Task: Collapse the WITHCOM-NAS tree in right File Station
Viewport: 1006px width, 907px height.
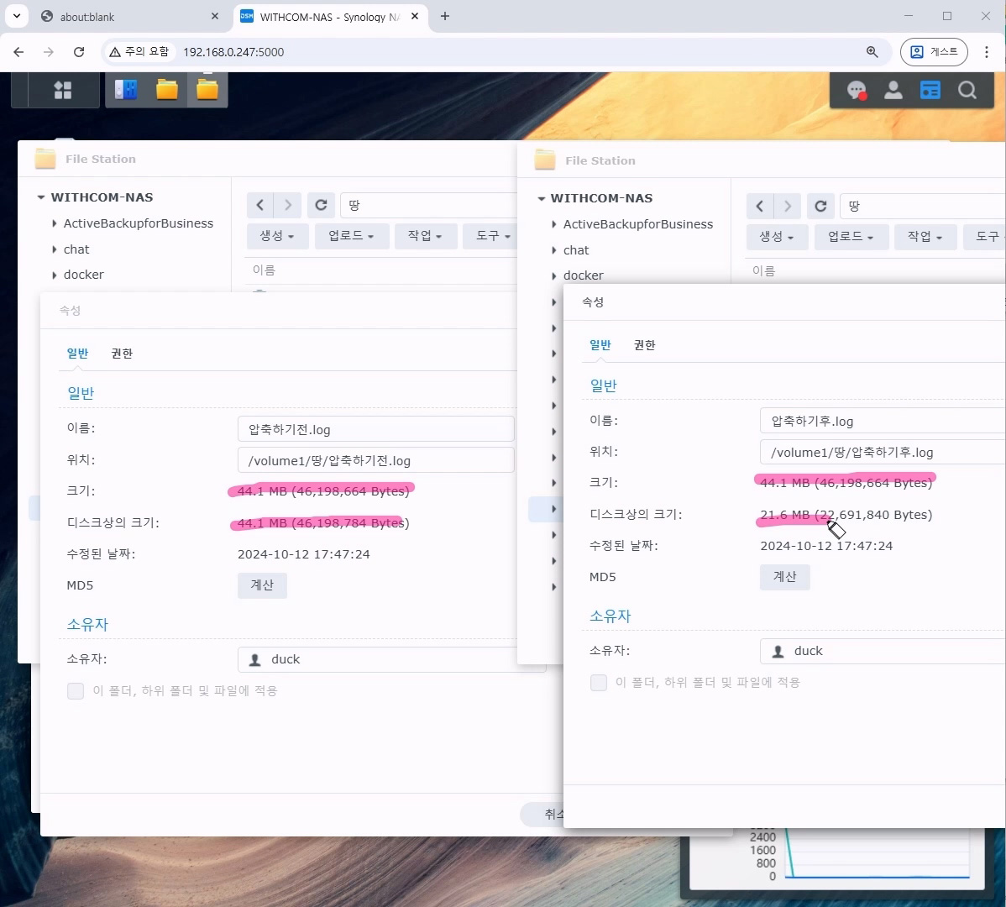Action: 542,199
